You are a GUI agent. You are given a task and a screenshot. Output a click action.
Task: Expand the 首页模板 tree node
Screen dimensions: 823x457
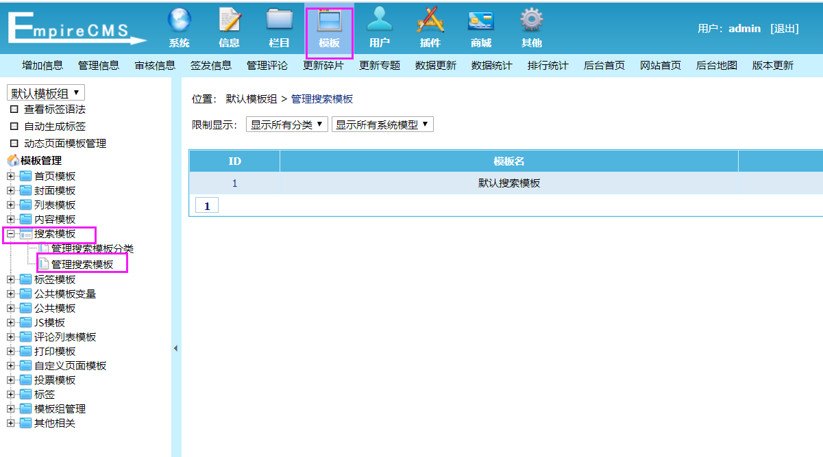10,177
